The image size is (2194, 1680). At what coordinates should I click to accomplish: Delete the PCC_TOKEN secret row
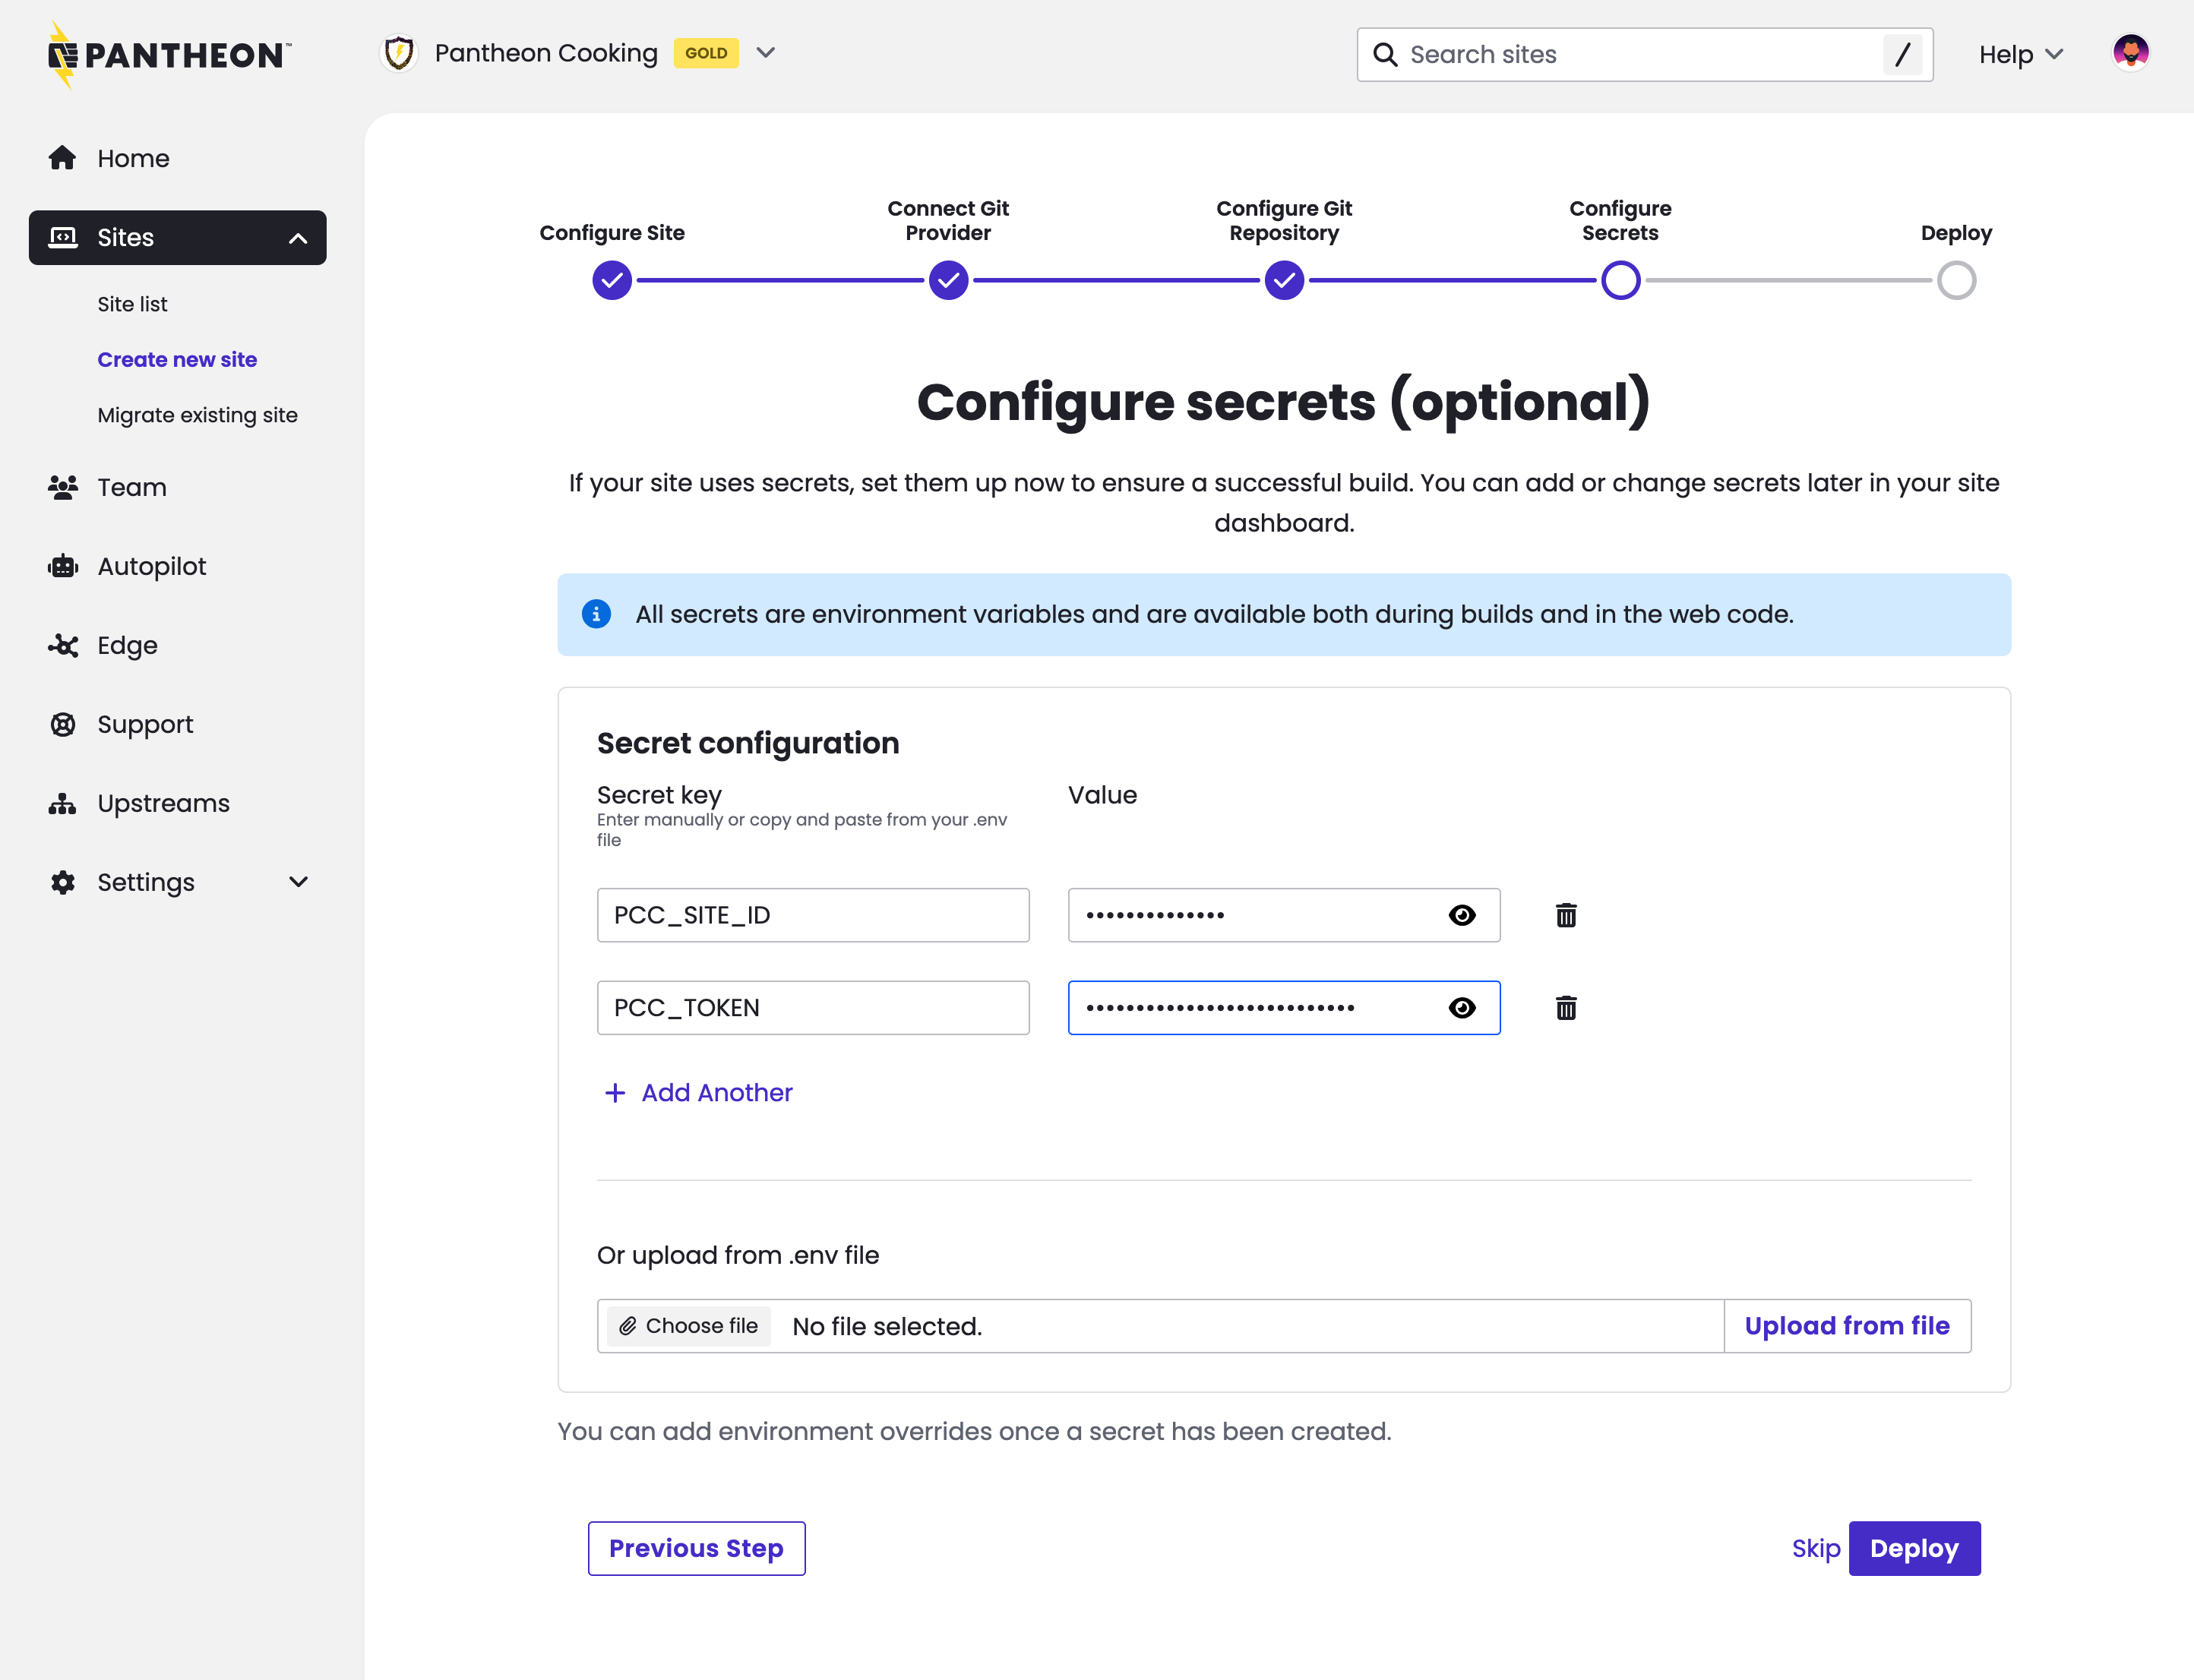[x=1566, y=1008]
